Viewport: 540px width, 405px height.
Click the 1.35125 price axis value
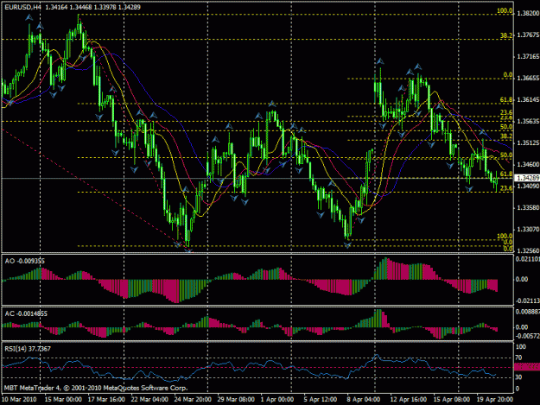[528, 142]
